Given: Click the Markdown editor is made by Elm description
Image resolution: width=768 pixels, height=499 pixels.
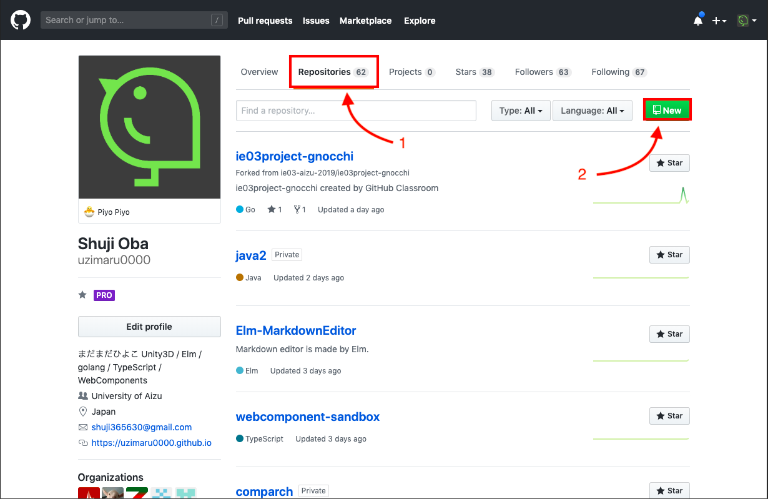Looking at the screenshot, I should click(x=302, y=349).
